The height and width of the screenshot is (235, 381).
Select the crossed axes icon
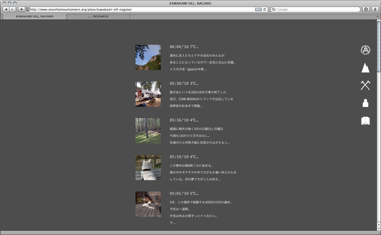click(x=365, y=85)
